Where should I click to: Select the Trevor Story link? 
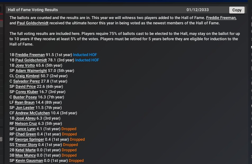(x=26, y=145)
